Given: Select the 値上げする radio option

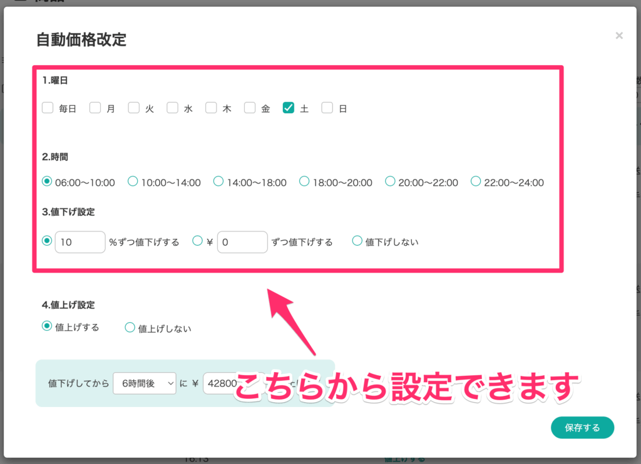Looking at the screenshot, I should pyautogui.click(x=47, y=326).
